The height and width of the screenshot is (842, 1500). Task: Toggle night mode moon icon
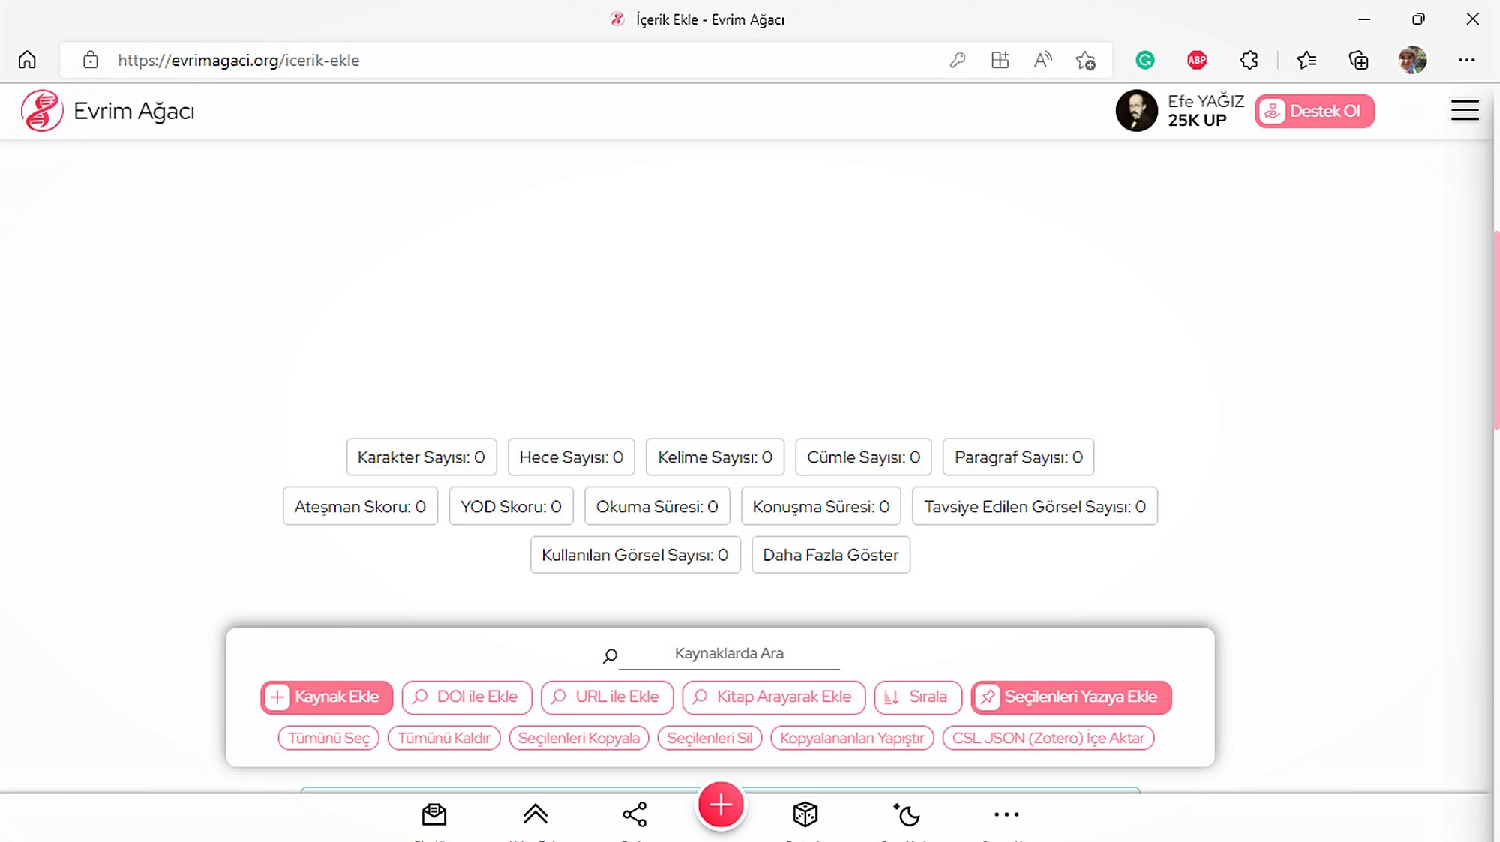click(907, 814)
